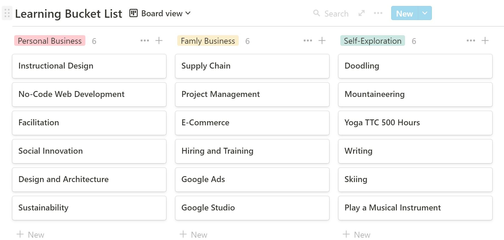Screen dimensions: 504x240
Task: Click the green Self-Exploration group label
Action: (372, 41)
